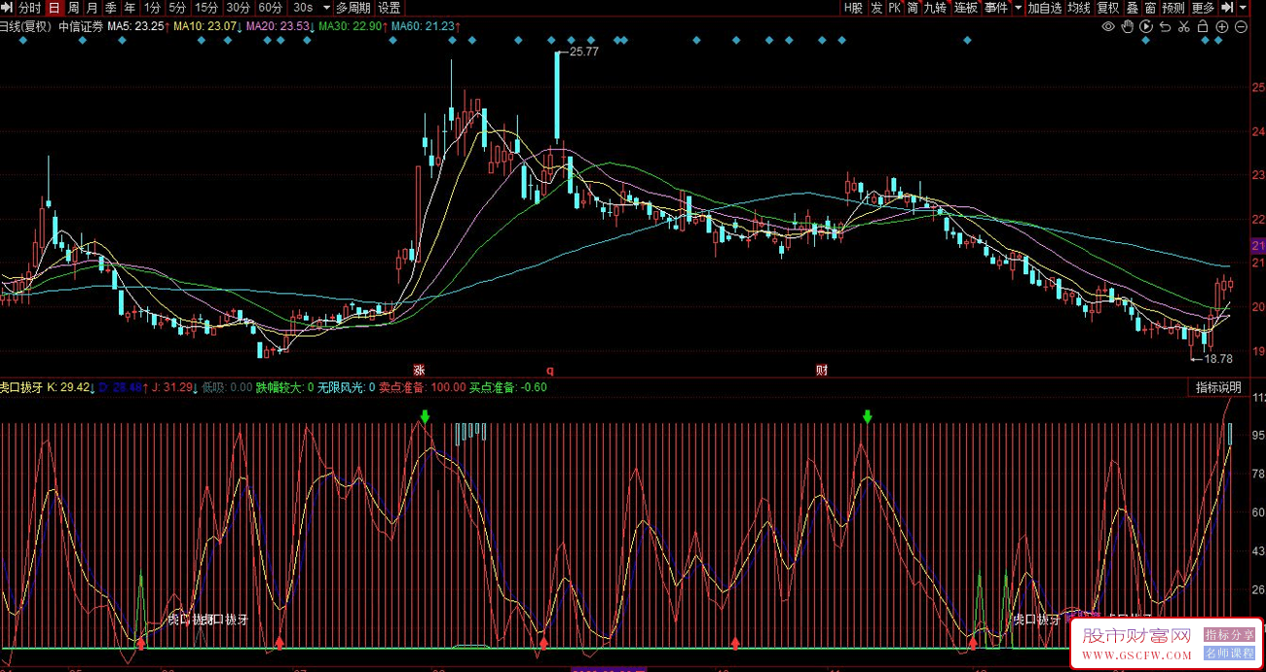Toggle the lock icon on chart toolbar
Image resolution: width=1266 pixels, height=672 pixels.
coord(1203,26)
